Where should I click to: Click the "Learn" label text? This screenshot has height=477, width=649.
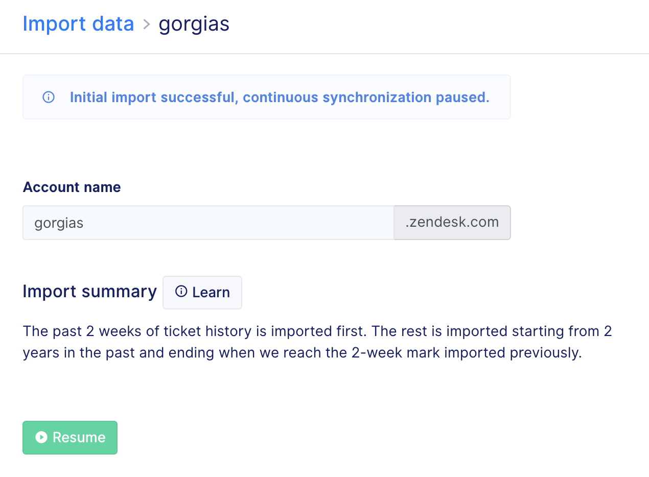[211, 292]
